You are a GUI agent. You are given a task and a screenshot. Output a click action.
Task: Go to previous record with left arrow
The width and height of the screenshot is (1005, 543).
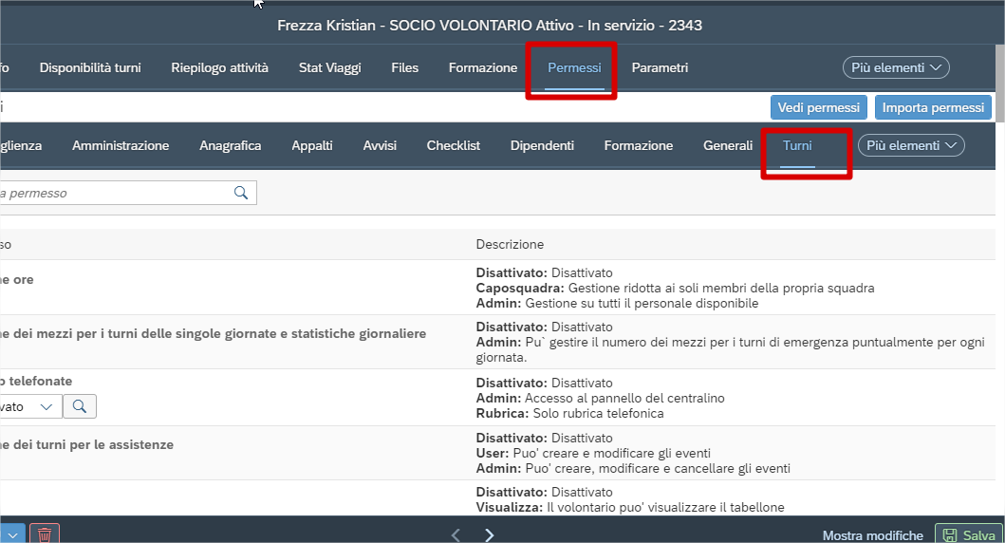click(456, 534)
